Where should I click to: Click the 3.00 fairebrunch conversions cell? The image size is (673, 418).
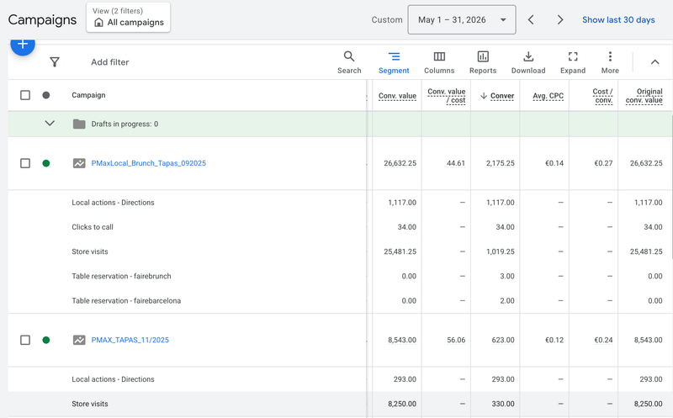(x=507, y=276)
